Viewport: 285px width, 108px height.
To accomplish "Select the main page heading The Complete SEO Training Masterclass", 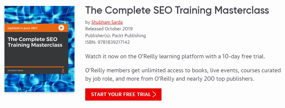I will (x=177, y=10).
